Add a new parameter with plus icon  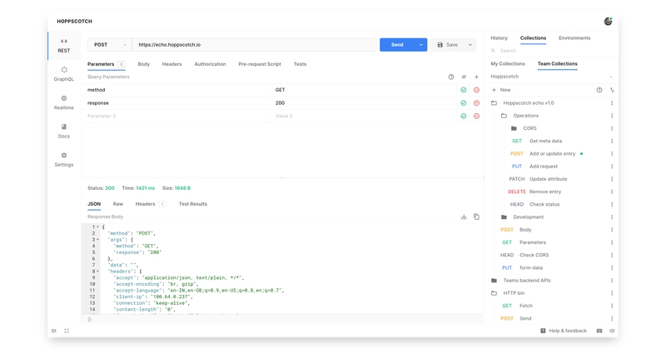click(476, 77)
